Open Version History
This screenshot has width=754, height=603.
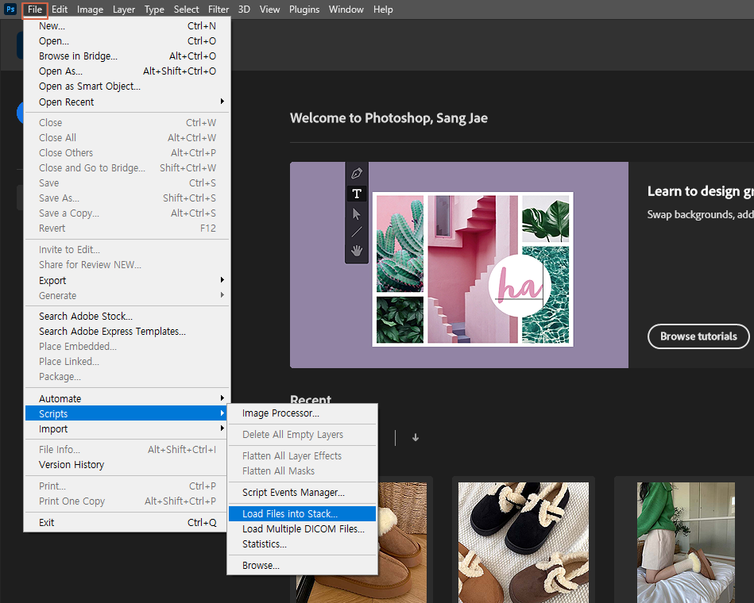(127, 465)
